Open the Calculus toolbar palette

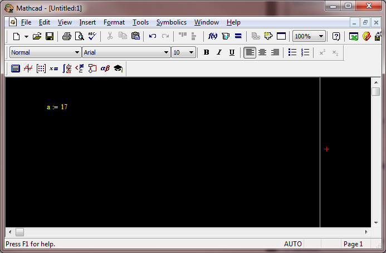pyautogui.click(x=67, y=69)
